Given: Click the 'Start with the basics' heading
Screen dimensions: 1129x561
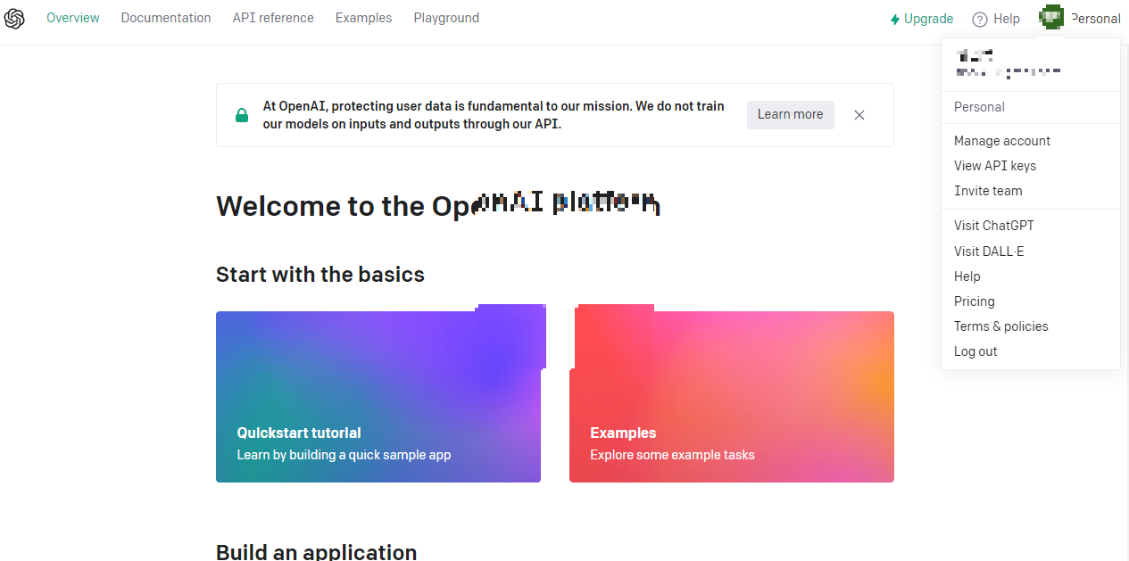Looking at the screenshot, I should pos(320,274).
